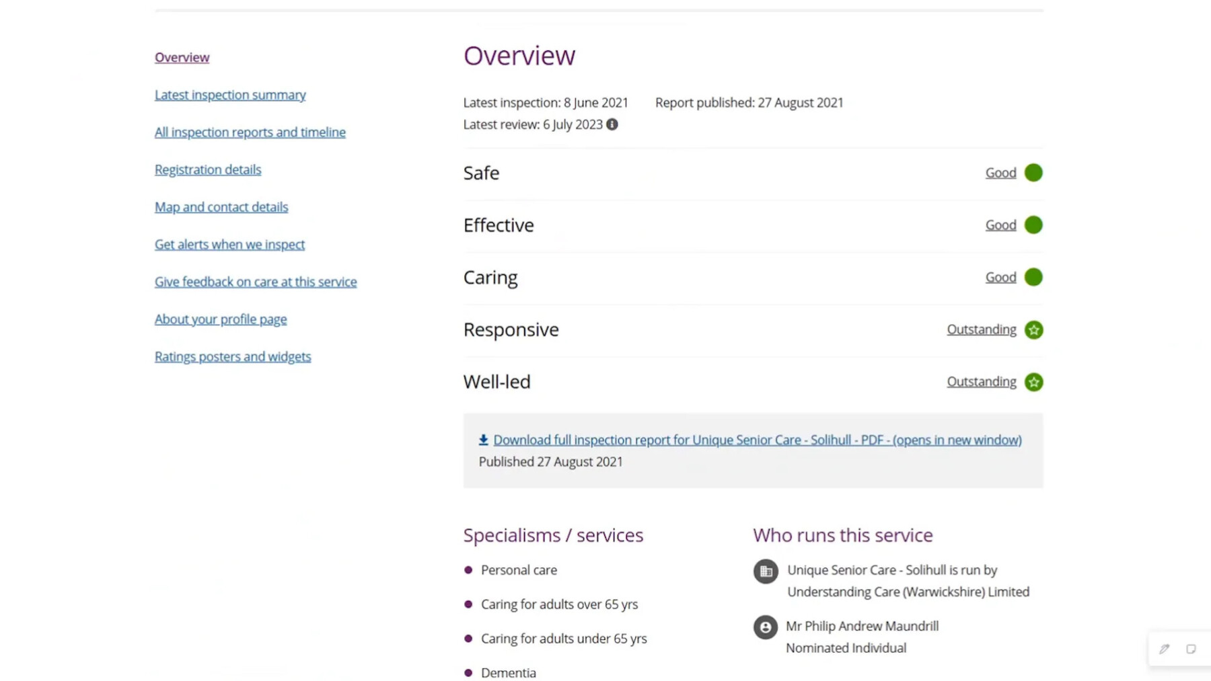This screenshot has width=1211, height=681.
Task: Click 'Published 27 August 2021' text
Action: coord(551,462)
